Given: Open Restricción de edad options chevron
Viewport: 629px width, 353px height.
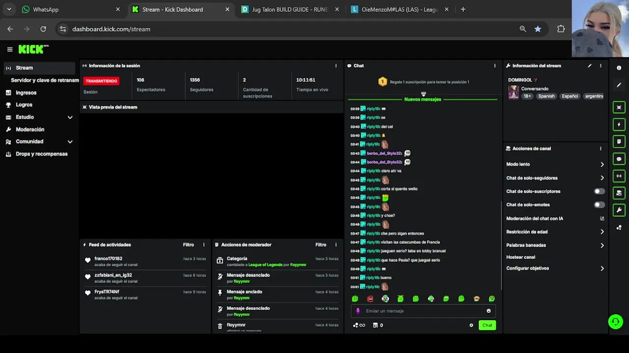Looking at the screenshot, I should pos(602,232).
